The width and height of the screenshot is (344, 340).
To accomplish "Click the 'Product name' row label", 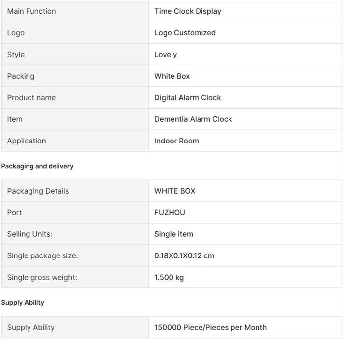I will (x=31, y=98).
